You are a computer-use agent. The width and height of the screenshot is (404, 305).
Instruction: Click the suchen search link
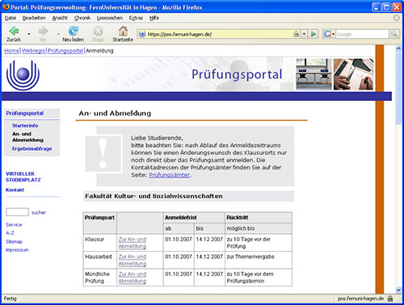[x=39, y=212]
